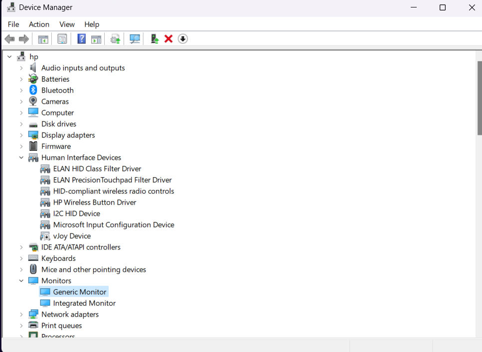Select HP Wireless Button Driver

click(95, 202)
